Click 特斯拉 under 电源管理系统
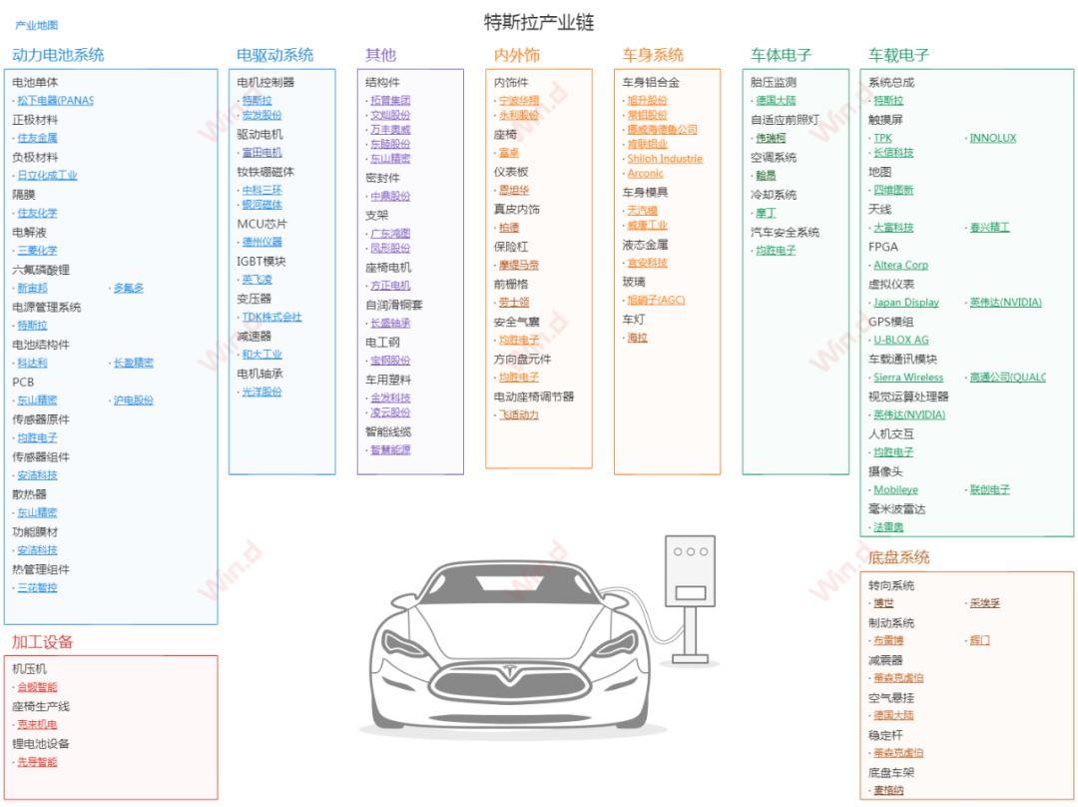 (x=32, y=326)
